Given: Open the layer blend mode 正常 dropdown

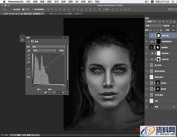Looking at the screenshot, I should pyautogui.click(x=153, y=26).
